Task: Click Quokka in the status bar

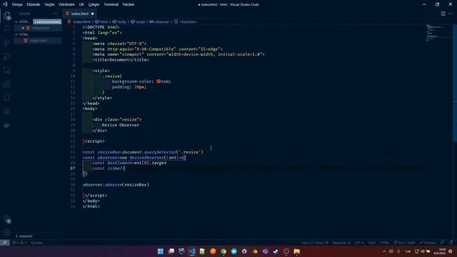Action: coord(36,243)
